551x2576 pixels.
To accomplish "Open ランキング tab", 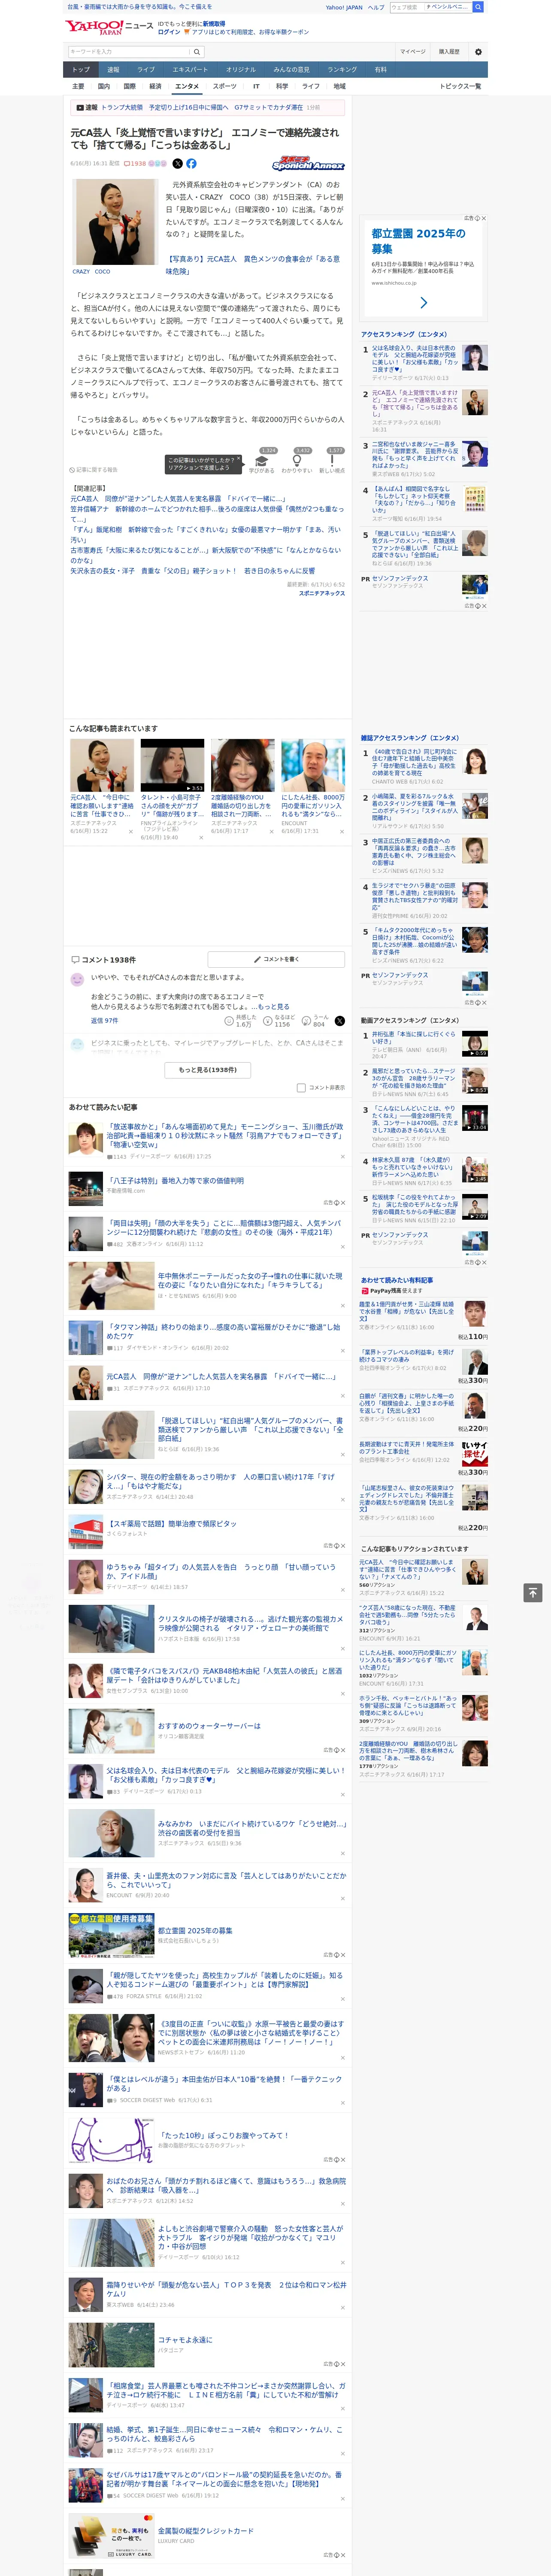I will [x=342, y=70].
